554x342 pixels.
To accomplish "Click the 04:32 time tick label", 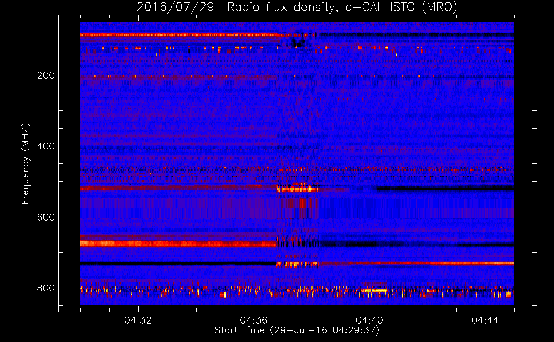I will pos(138,320).
